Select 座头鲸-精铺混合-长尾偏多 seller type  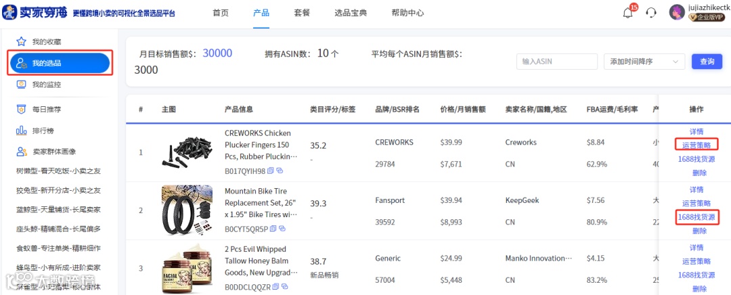click(x=58, y=229)
